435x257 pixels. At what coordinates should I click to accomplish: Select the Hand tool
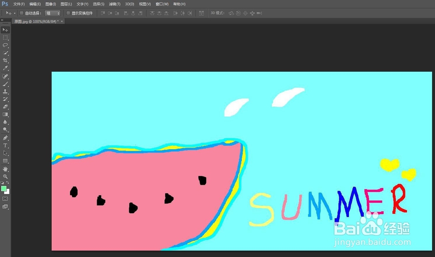(x=5, y=169)
